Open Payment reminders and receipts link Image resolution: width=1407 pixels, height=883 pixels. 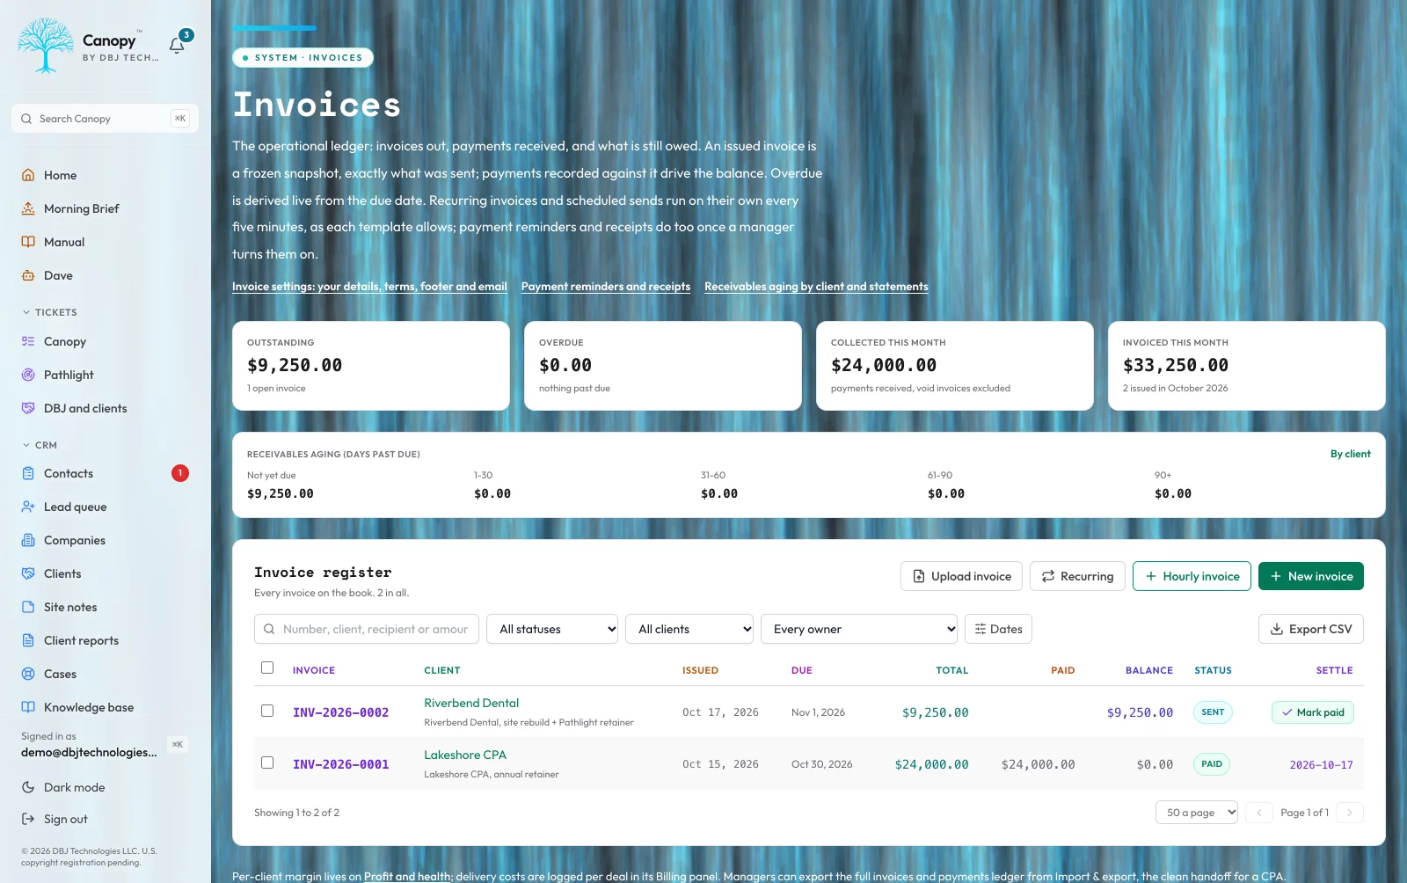[606, 287]
